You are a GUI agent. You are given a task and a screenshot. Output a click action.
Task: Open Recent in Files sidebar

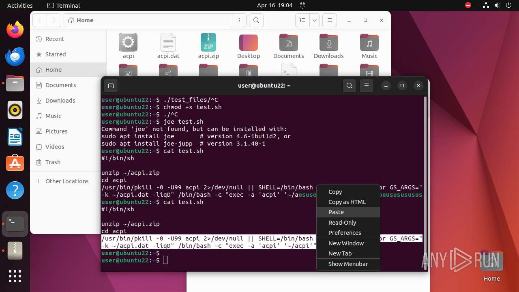pos(68,39)
